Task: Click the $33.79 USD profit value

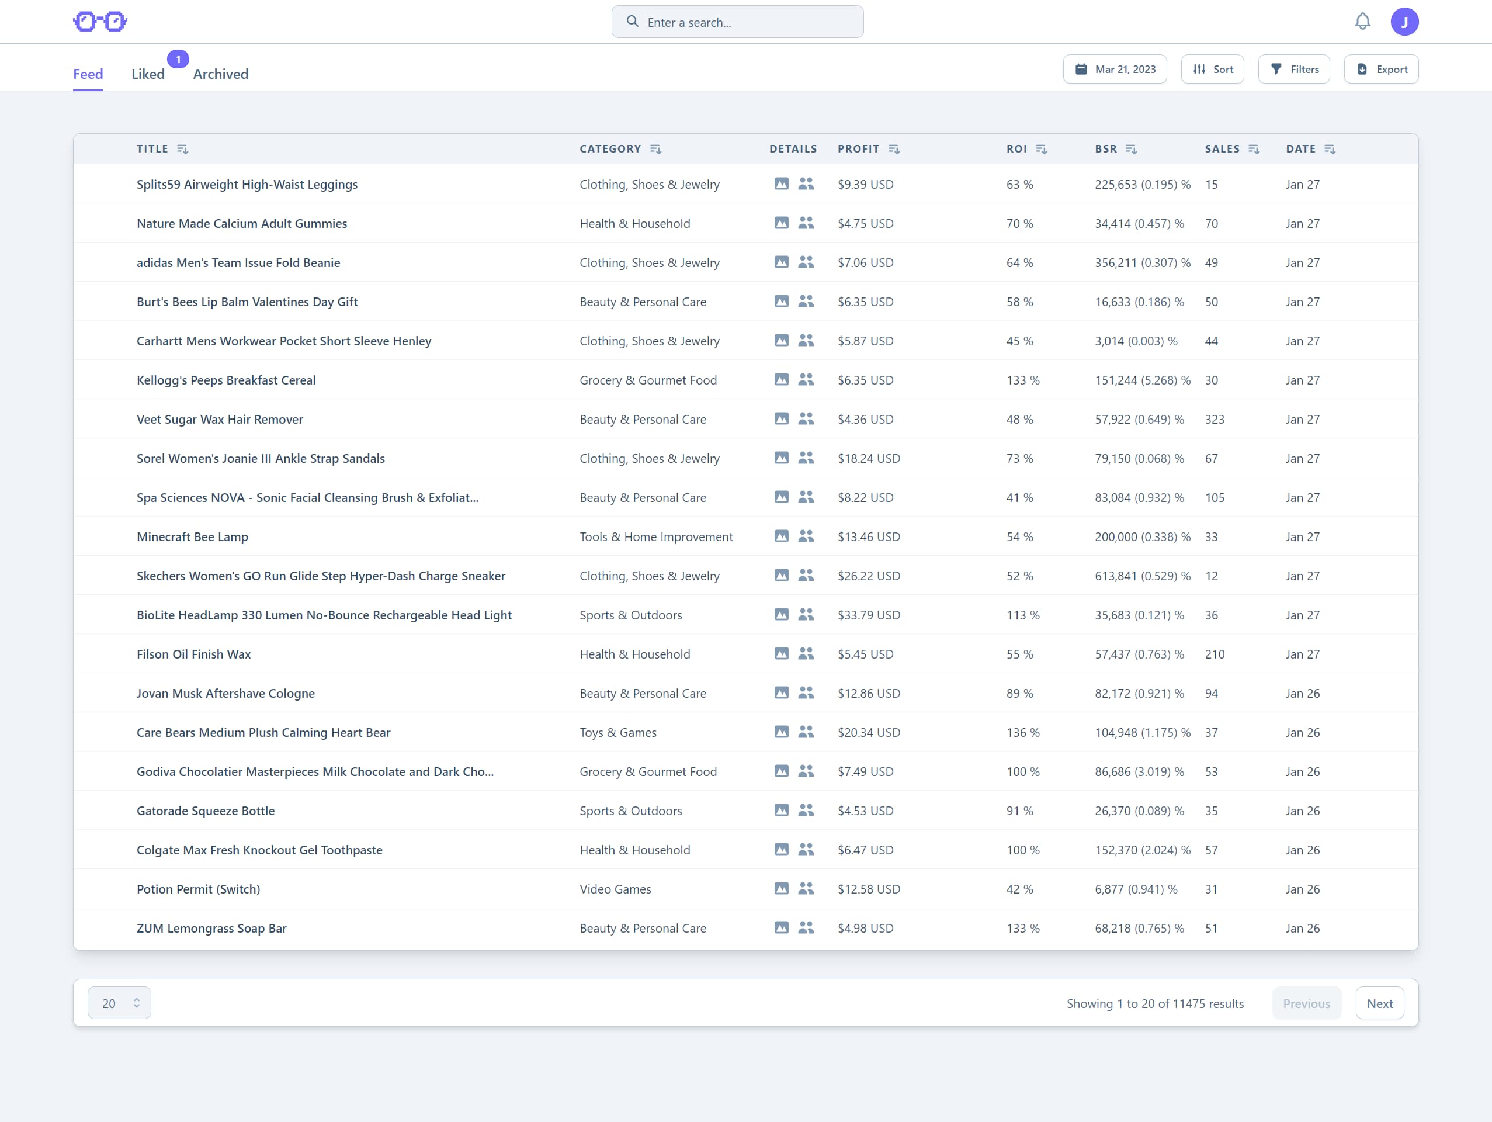Action: point(868,615)
